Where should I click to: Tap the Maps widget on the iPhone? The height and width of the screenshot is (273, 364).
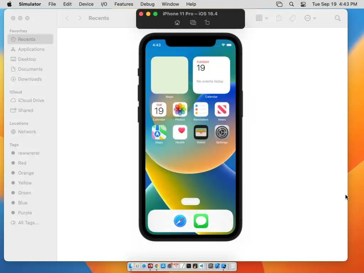click(x=170, y=75)
